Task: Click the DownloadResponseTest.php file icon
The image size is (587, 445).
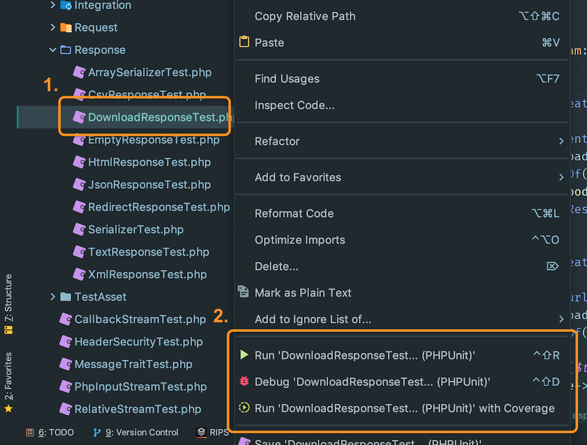Action: tap(79, 117)
